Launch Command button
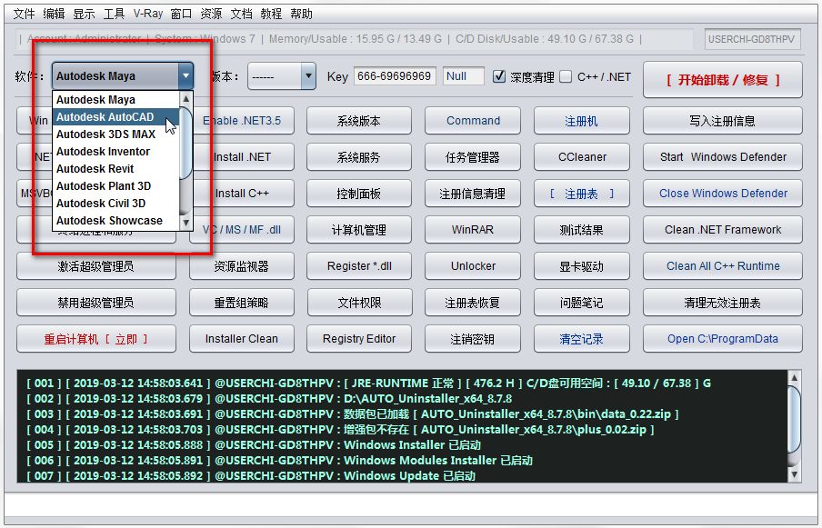Image resolution: width=822 pixels, height=528 pixels. 473,121
